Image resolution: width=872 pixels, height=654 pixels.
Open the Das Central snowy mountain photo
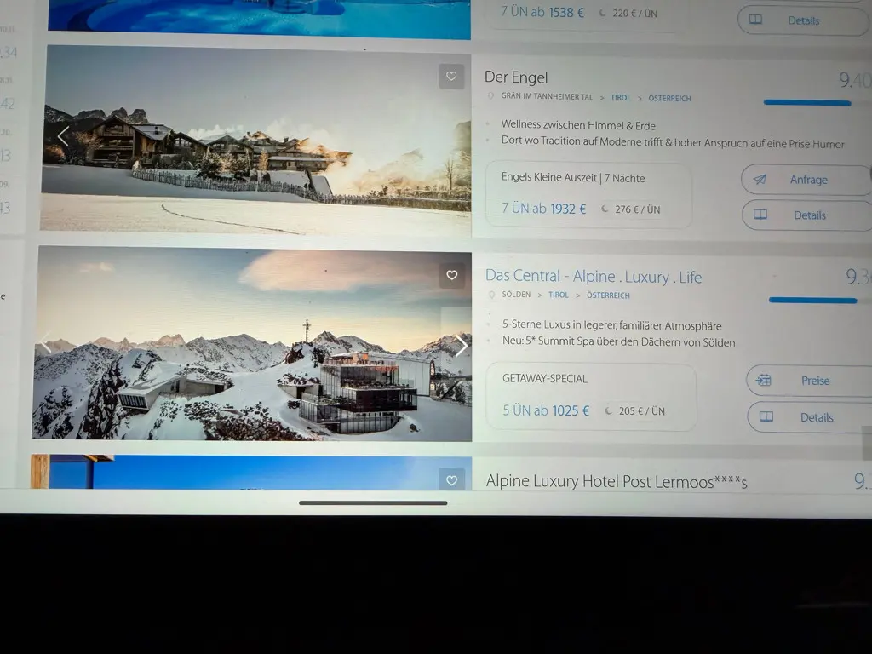[x=251, y=358]
